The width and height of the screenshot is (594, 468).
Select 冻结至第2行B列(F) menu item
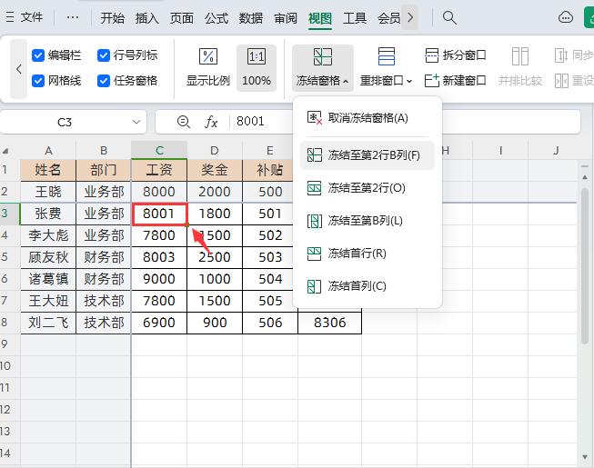click(x=367, y=155)
